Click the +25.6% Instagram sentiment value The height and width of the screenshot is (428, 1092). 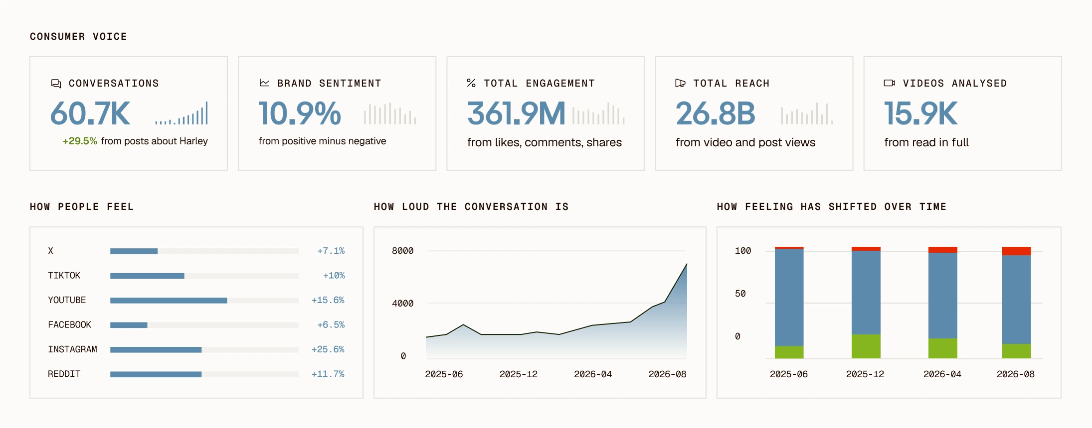click(x=328, y=349)
